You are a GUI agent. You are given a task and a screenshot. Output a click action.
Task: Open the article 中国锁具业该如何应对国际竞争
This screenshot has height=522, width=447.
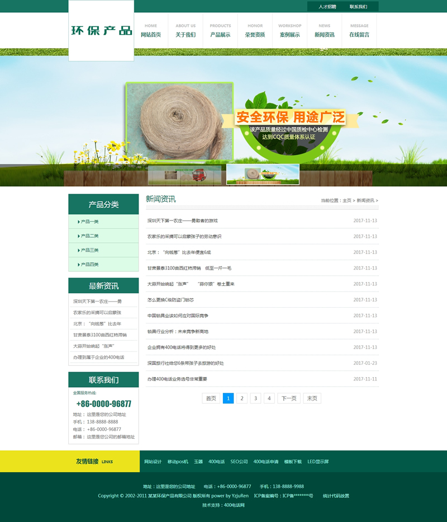(x=178, y=316)
